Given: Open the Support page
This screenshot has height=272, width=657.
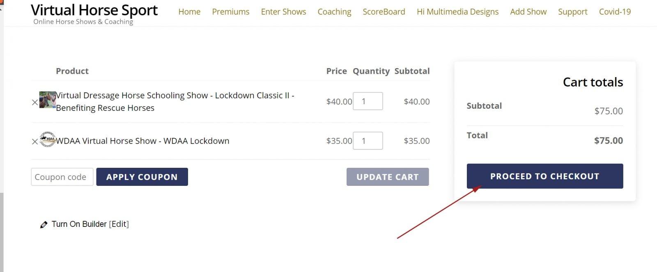Looking at the screenshot, I should 572,12.
